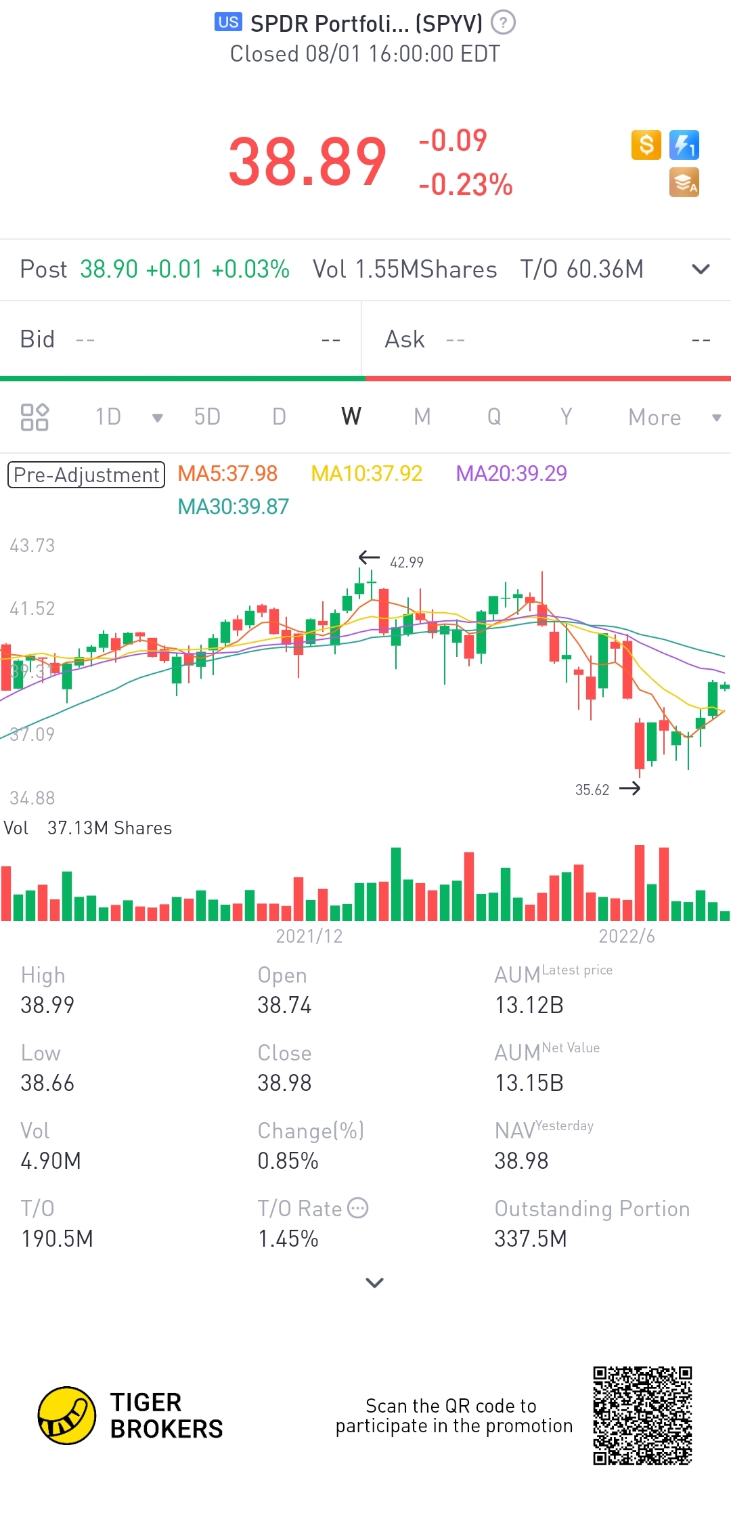Tap the Vol 37.13M Shares label
This screenshot has height=1523, width=731.
pyautogui.click(x=88, y=828)
